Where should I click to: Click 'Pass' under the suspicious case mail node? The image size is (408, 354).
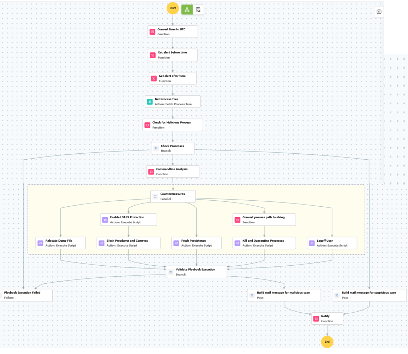(x=345, y=298)
